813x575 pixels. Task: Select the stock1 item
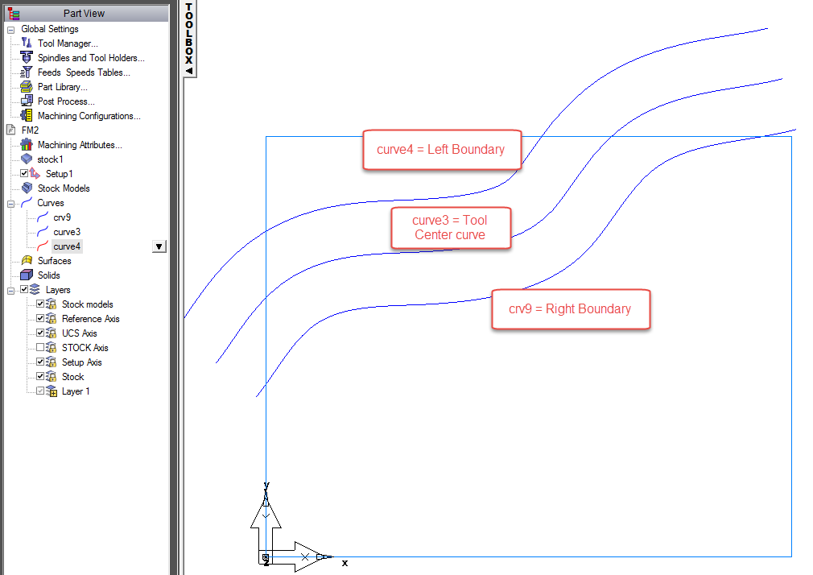tap(51, 159)
